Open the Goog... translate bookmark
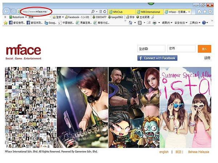 tap(51, 22)
